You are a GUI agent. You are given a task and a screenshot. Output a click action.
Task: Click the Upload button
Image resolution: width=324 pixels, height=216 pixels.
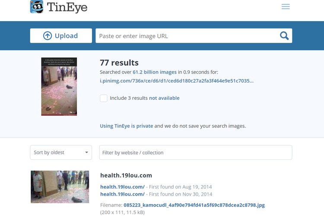(61, 36)
